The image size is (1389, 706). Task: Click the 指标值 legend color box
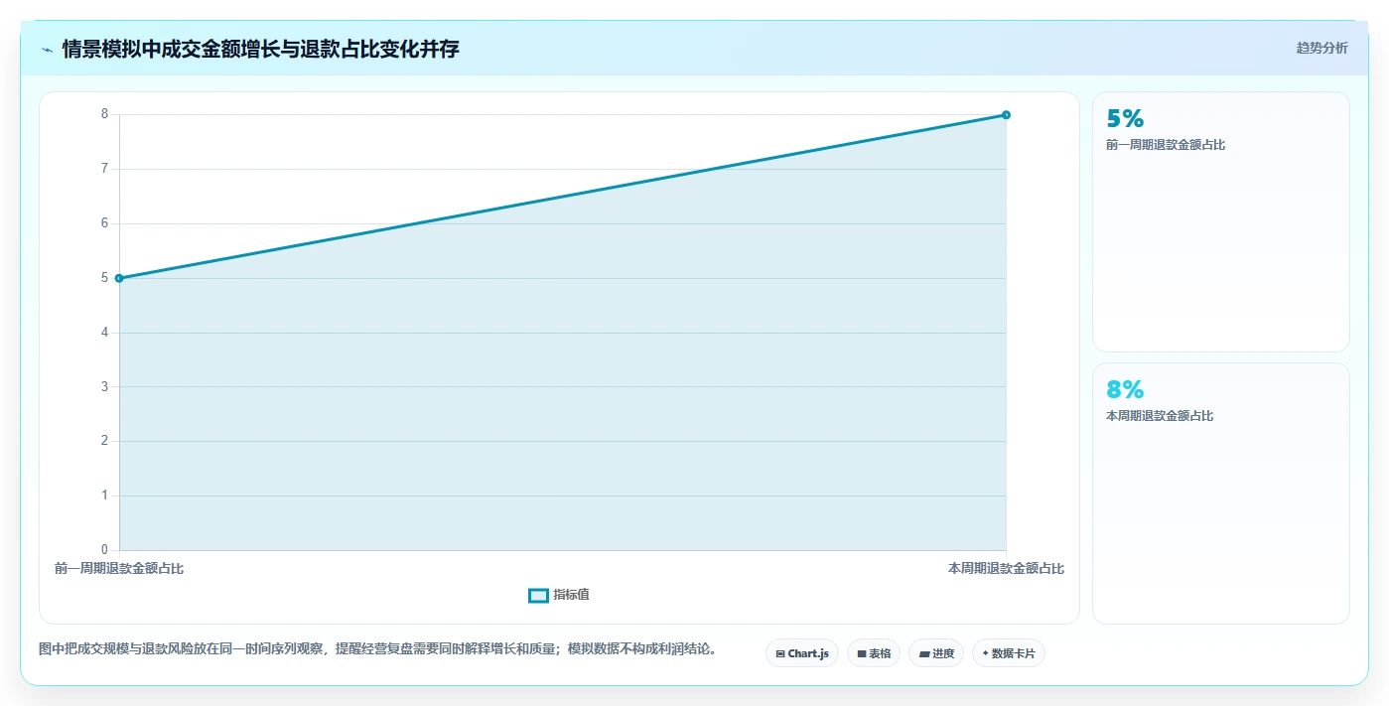click(x=538, y=595)
